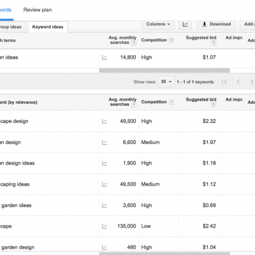The height and width of the screenshot is (255, 255).
Task: Click the Download button
Action: [217, 24]
